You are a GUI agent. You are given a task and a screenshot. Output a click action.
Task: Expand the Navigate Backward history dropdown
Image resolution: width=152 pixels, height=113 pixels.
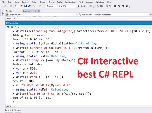(8, 6)
